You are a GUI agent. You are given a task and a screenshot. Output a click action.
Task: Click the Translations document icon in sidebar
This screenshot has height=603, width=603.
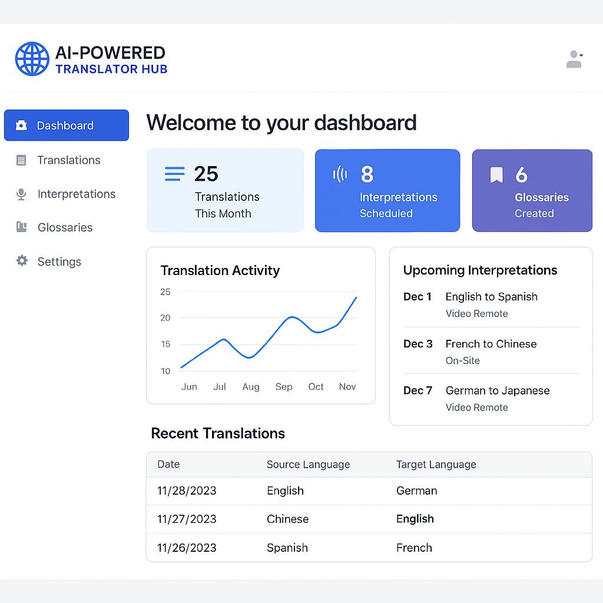[x=21, y=160]
